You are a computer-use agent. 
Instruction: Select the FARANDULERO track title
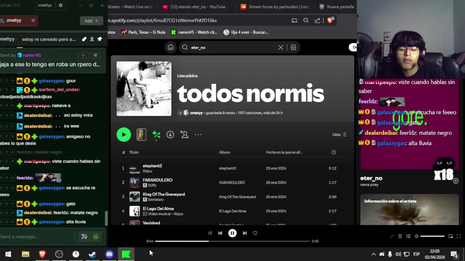click(158, 180)
